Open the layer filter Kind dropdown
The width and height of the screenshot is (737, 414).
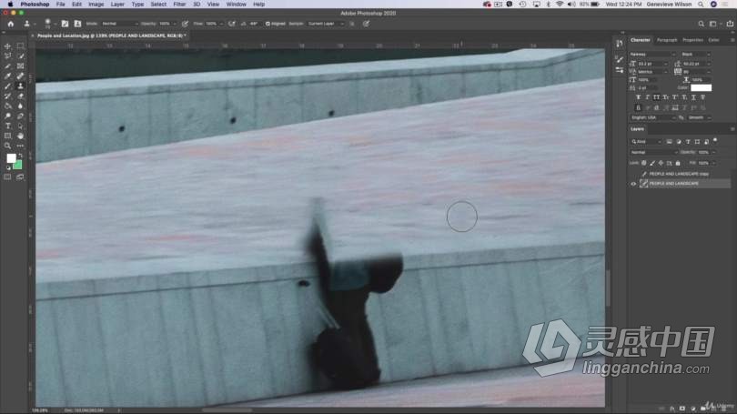click(646, 141)
